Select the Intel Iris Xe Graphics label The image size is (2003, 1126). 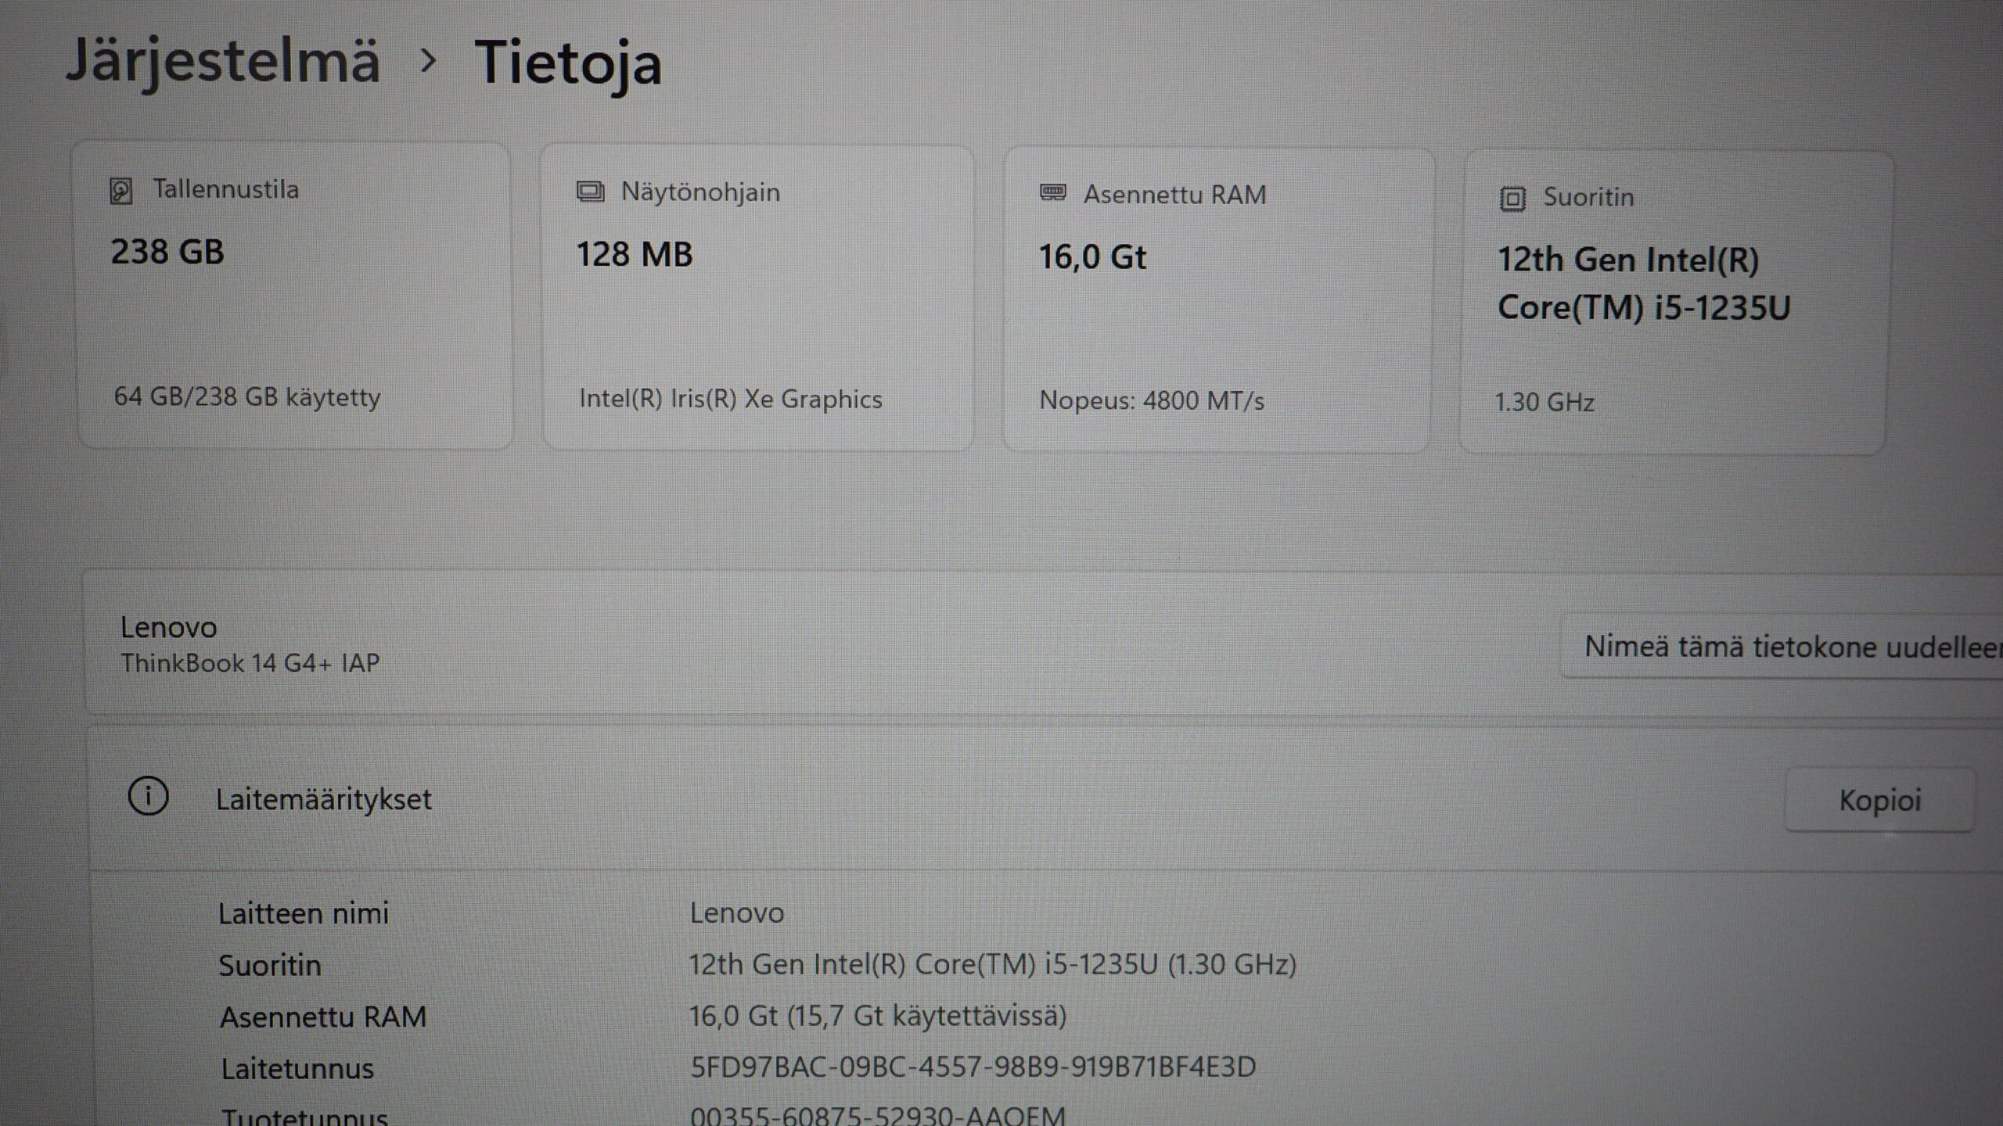click(730, 399)
